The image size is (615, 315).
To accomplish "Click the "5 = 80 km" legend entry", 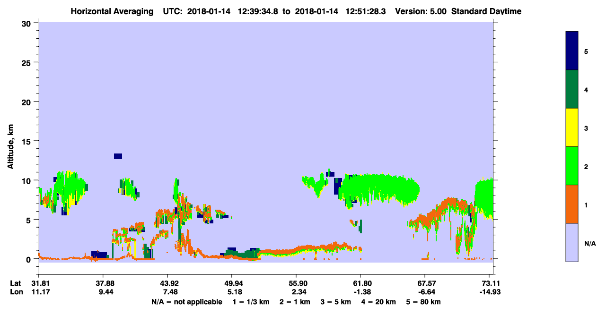I will [x=424, y=302].
